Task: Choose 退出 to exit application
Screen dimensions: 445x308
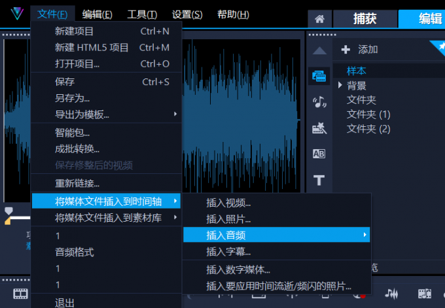Action: coord(106,302)
